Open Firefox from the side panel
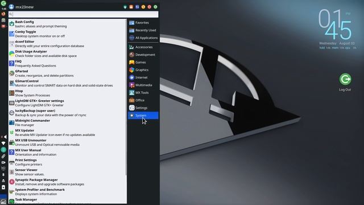 pos(3,14)
